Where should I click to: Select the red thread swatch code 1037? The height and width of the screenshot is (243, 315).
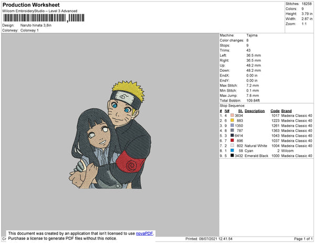pos(232,140)
